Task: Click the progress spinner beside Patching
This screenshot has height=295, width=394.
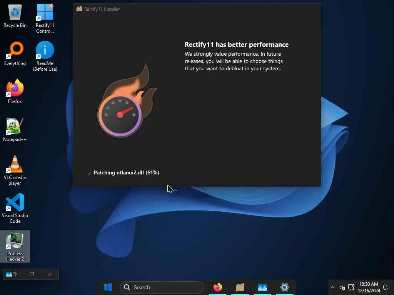Action: point(89,173)
